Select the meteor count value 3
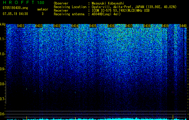This screenshot has height=120, width=189. tap(43, 14)
